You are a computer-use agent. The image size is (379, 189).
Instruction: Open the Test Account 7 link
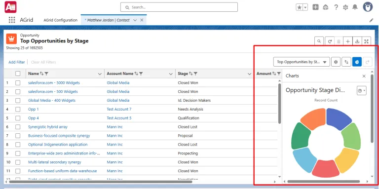click(x=119, y=109)
